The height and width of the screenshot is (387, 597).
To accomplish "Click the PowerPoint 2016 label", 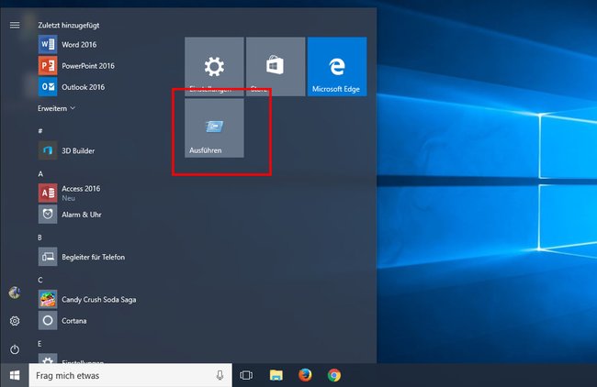I will 88,66.
